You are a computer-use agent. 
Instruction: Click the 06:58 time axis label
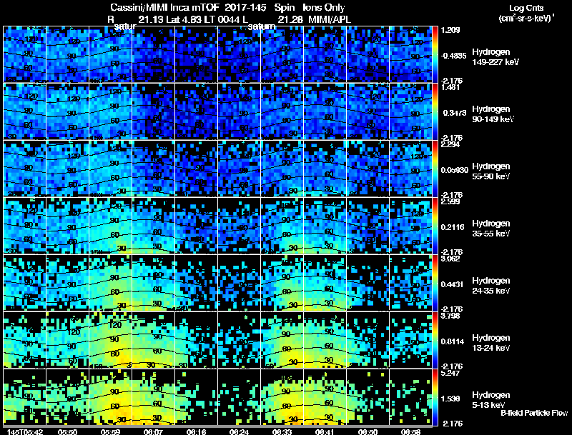click(x=410, y=431)
